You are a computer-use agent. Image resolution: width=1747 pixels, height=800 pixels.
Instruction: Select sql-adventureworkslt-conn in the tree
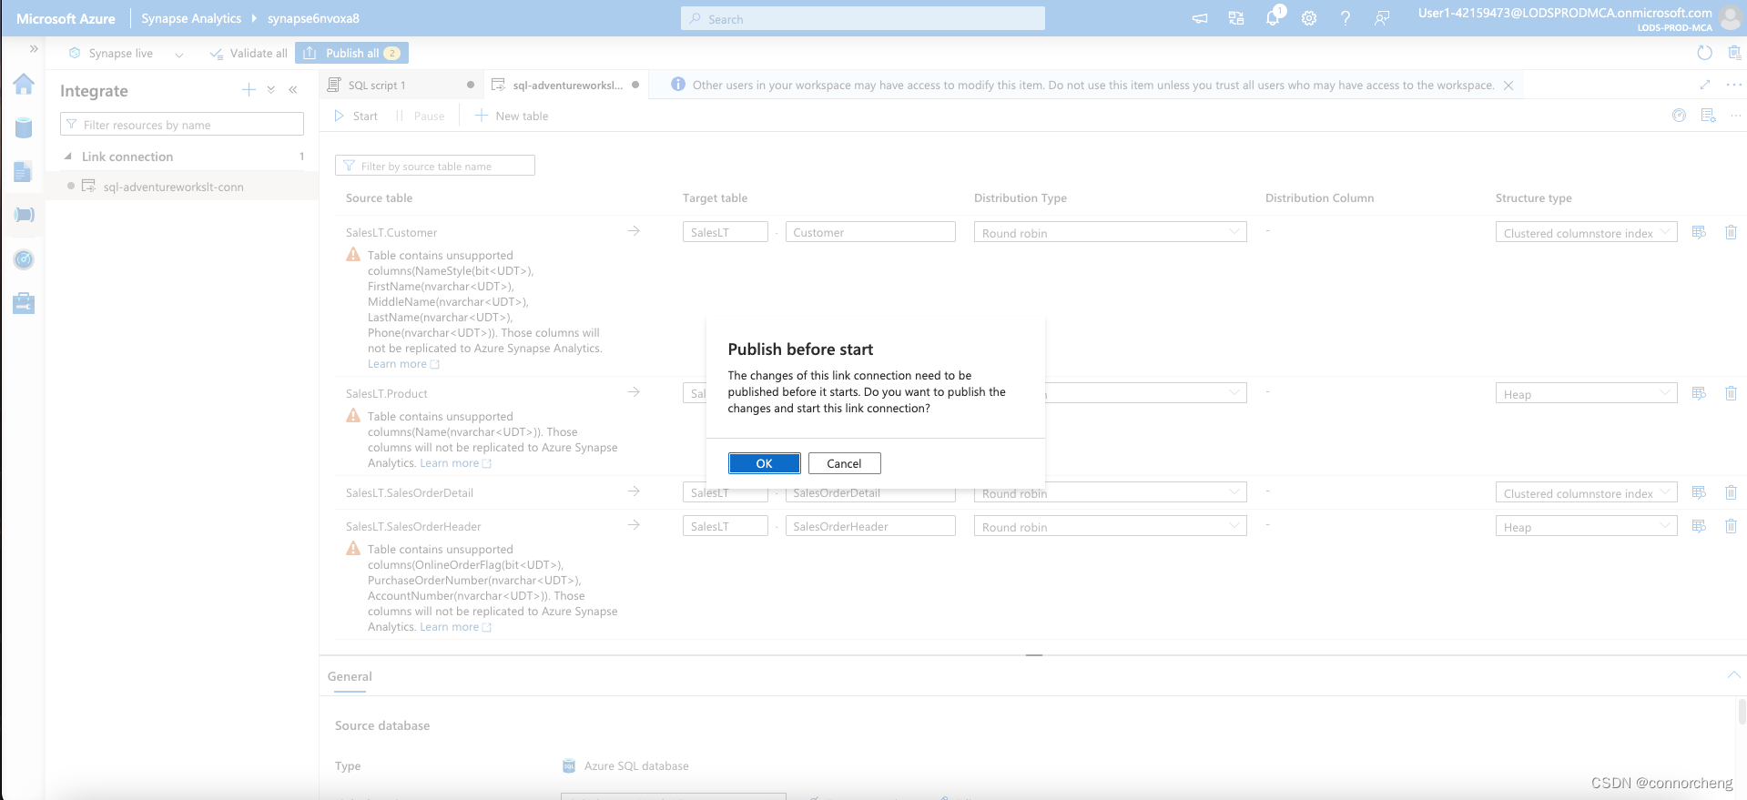click(173, 187)
